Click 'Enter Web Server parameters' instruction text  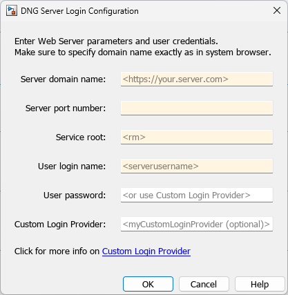116,41
